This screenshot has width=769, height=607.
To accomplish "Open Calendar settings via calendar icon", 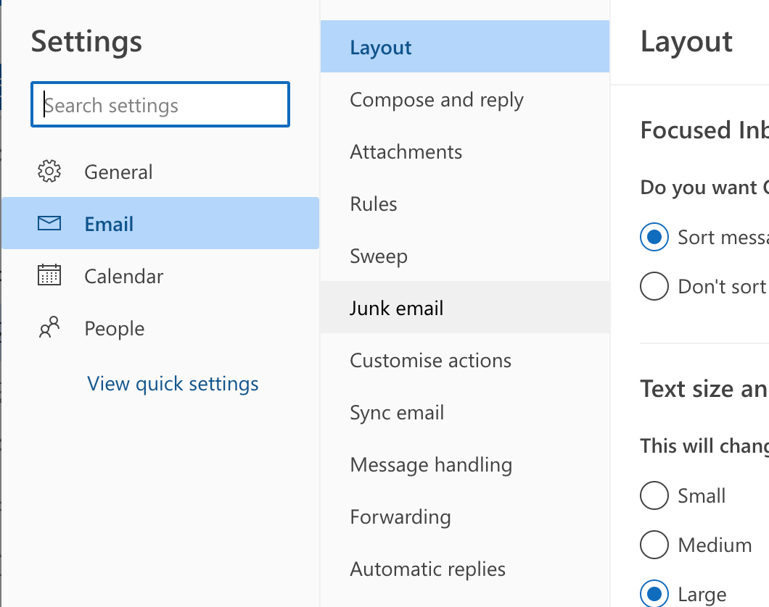I will tap(49, 276).
